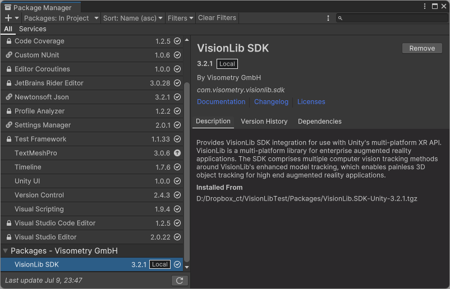
Task: Click the installed checkmark icon on Newtonsoft Json
Action: point(177,97)
